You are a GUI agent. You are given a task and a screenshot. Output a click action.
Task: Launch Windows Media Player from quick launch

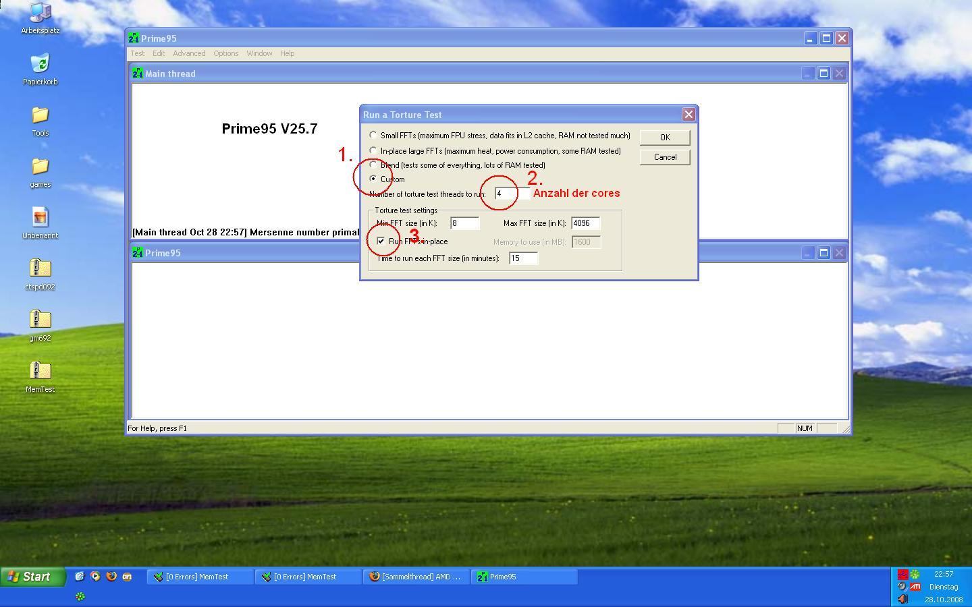(95, 577)
